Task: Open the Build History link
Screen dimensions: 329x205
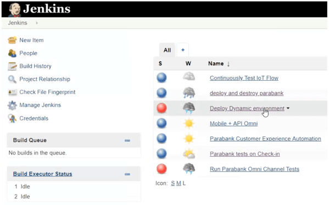Action: pos(36,66)
